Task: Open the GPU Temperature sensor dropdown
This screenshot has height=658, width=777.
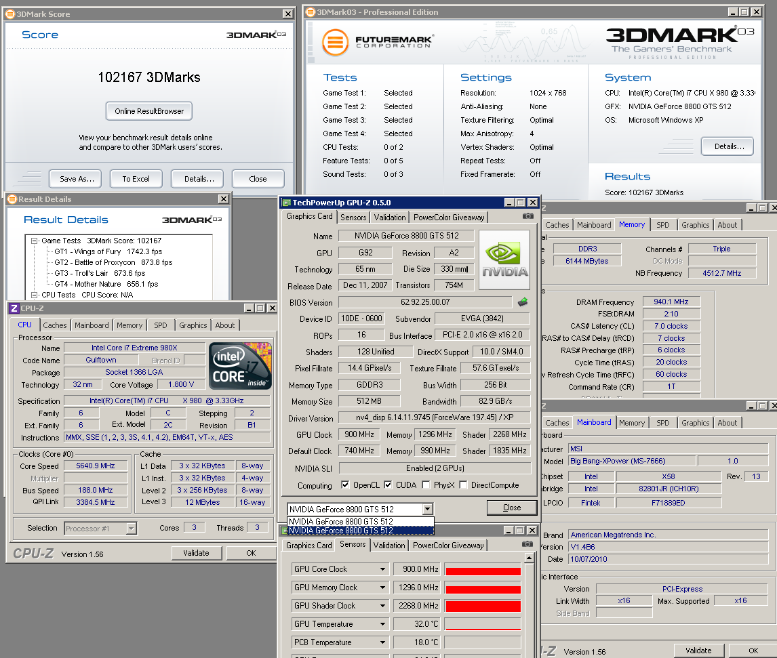Action: tap(382, 624)
